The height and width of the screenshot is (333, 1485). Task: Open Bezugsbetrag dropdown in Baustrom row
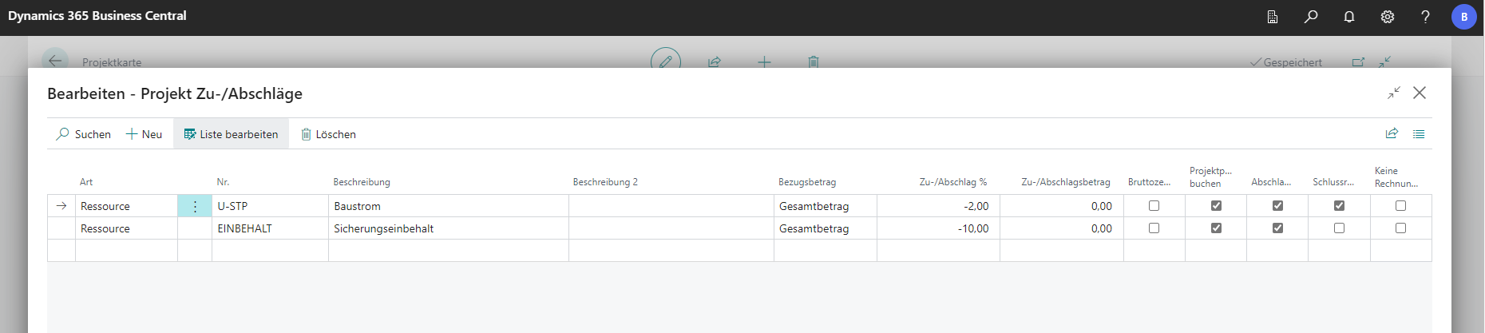pos(824,206)
